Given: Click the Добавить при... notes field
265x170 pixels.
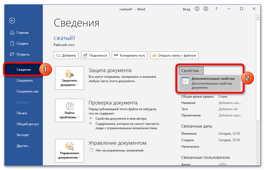Looking at the screenshot, I should (x=230, y=115).
